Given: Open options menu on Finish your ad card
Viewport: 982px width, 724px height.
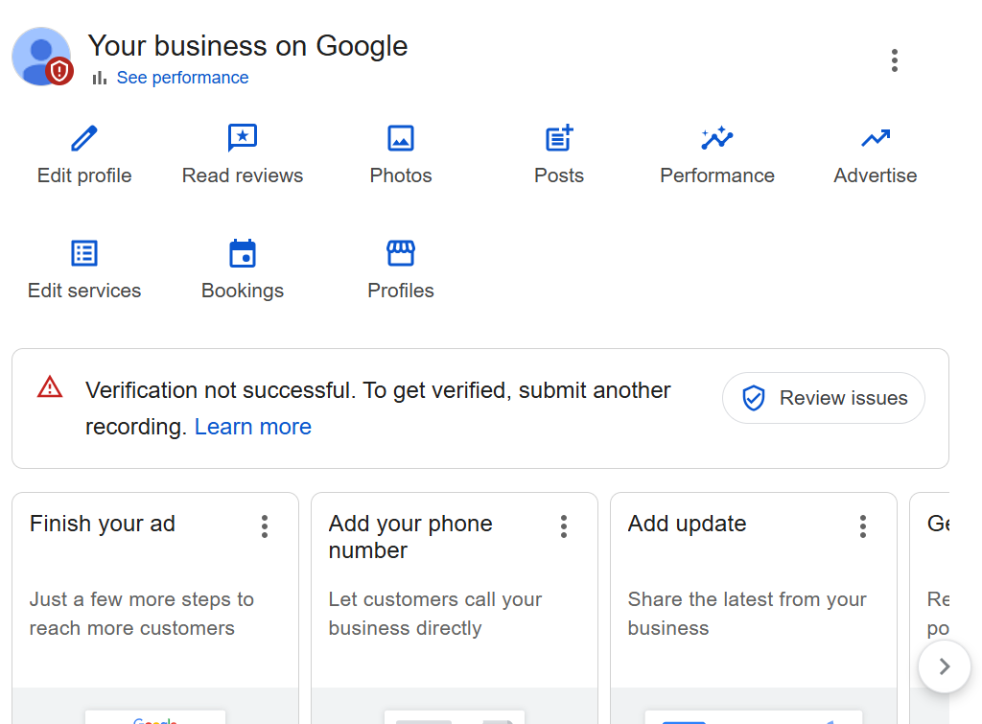Looking at the screenshot, I should [x=265, y=526].
